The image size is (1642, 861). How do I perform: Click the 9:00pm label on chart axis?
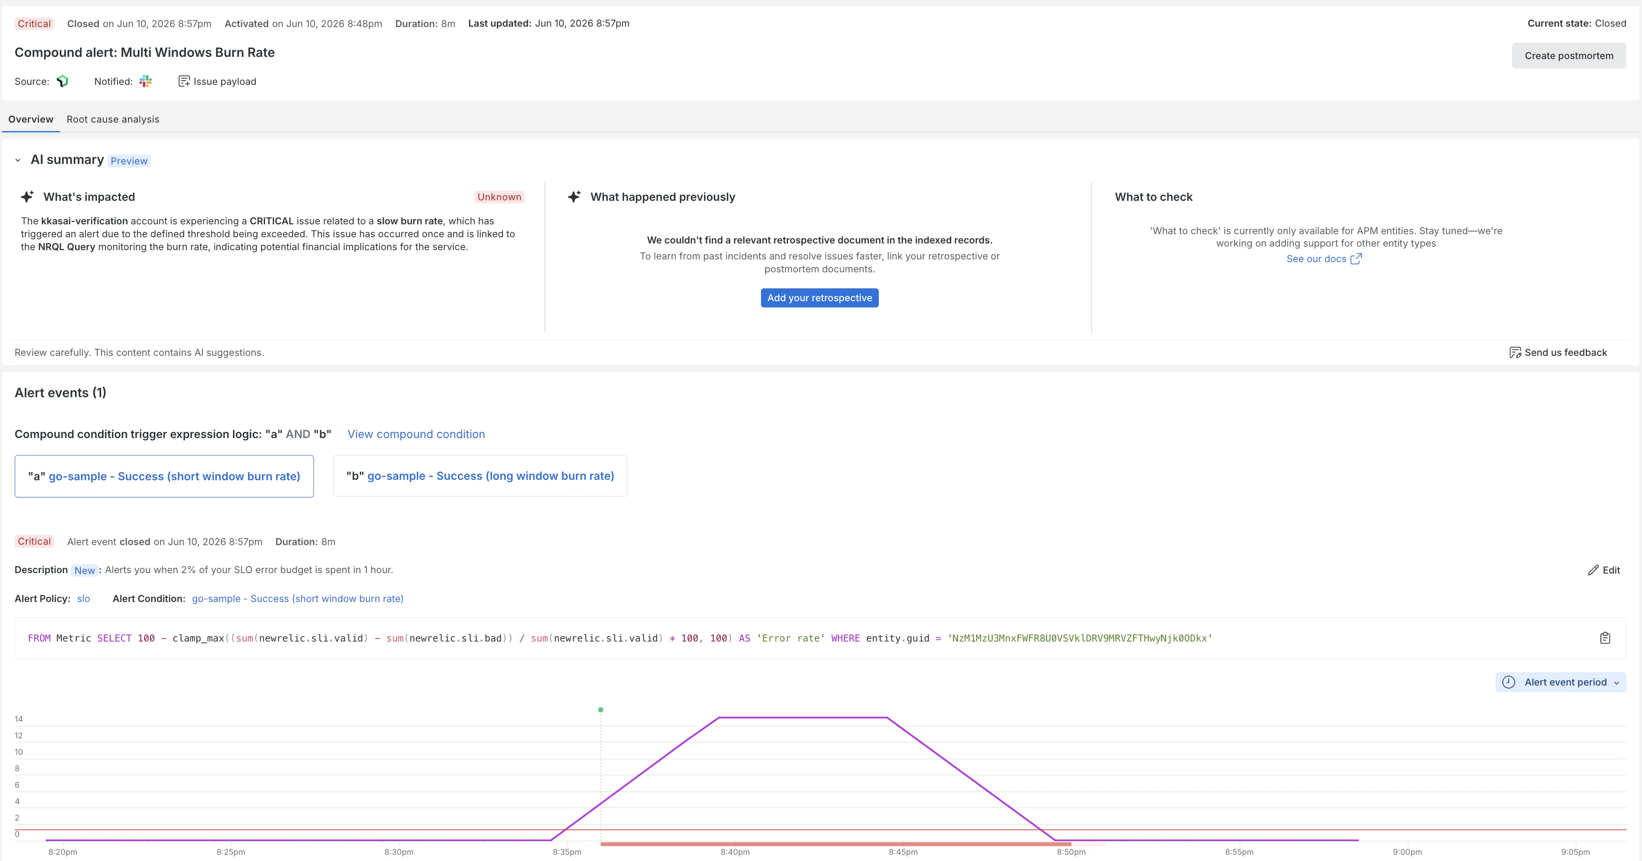point(1408,852)
